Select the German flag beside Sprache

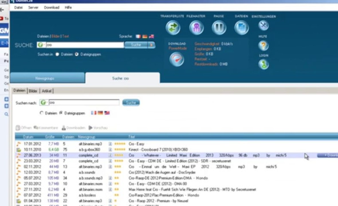click(x=145, y=36)
